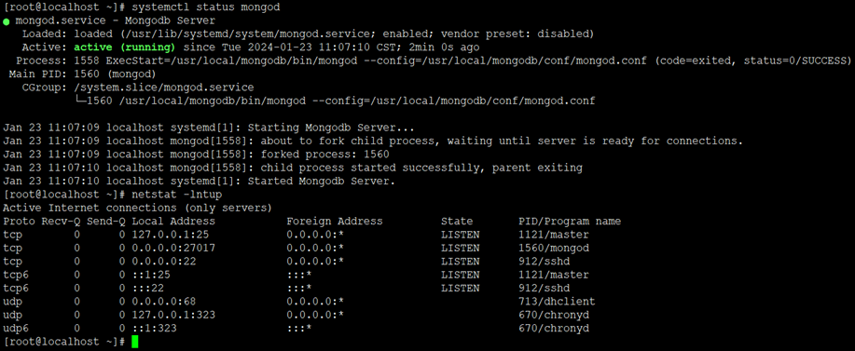Click the 'netstat -lntup' command text
This screenshot has width=855, height=351.
point(176,195)
